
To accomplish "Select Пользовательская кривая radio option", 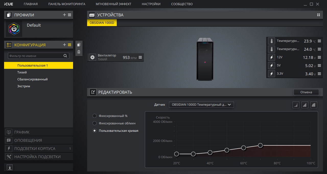I will coord(95,130).
